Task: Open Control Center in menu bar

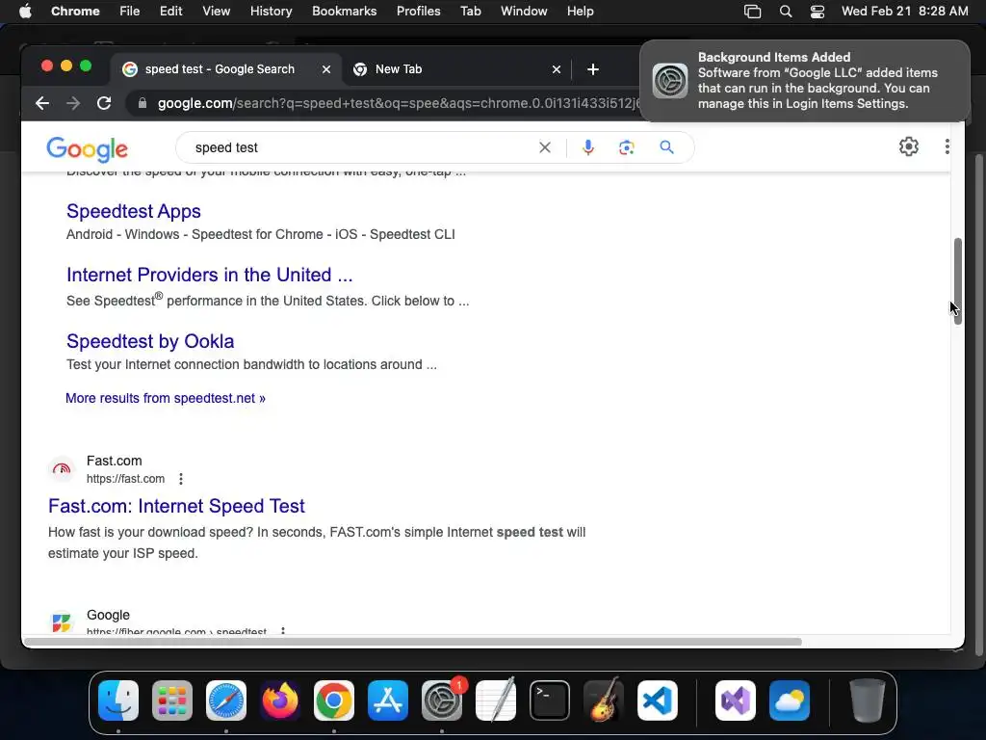Action: tap(817, 12)
